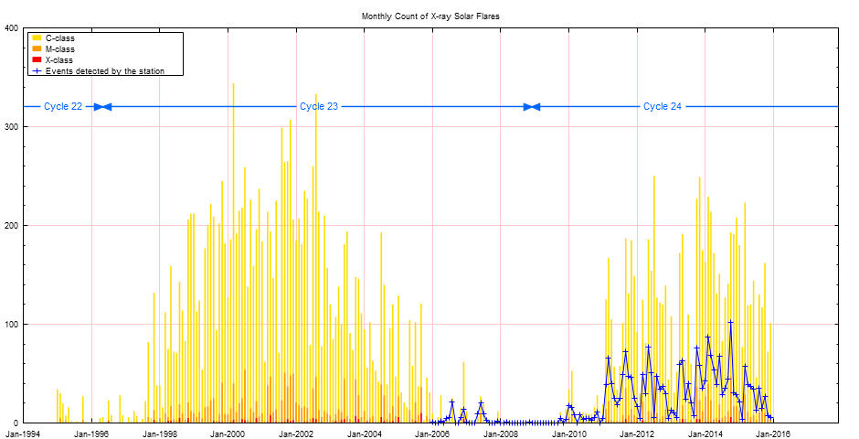This screenshot has width=859, height=439.
Task: Click the orange M-class legend swatch
Action: point(35,48)
